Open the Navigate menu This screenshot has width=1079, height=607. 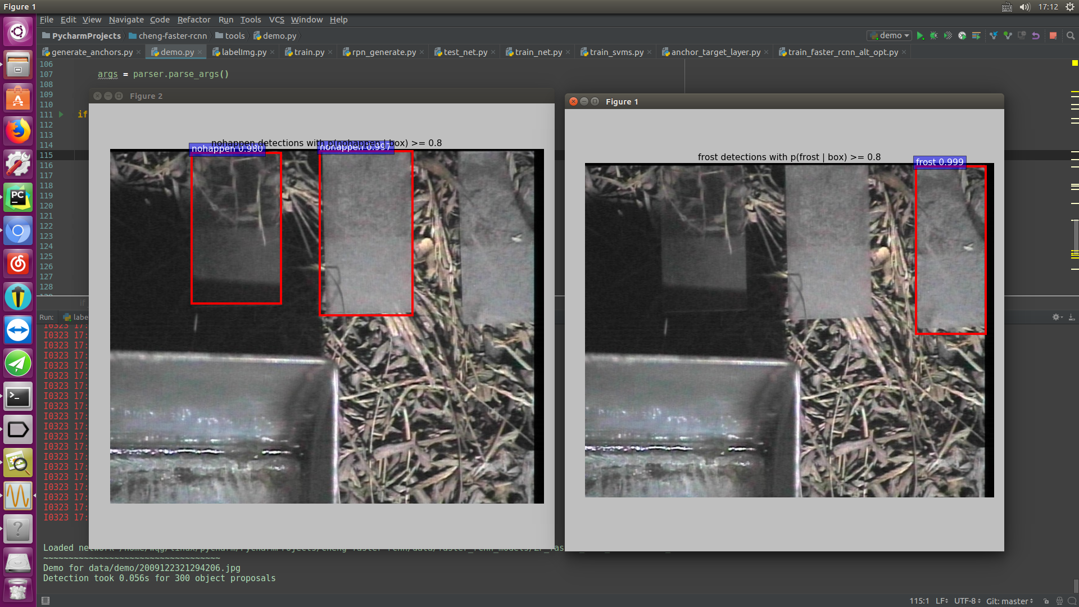point(126,20)
